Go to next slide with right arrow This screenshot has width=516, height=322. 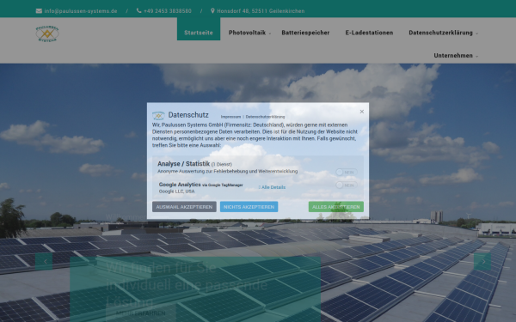(x=482, y=262)
